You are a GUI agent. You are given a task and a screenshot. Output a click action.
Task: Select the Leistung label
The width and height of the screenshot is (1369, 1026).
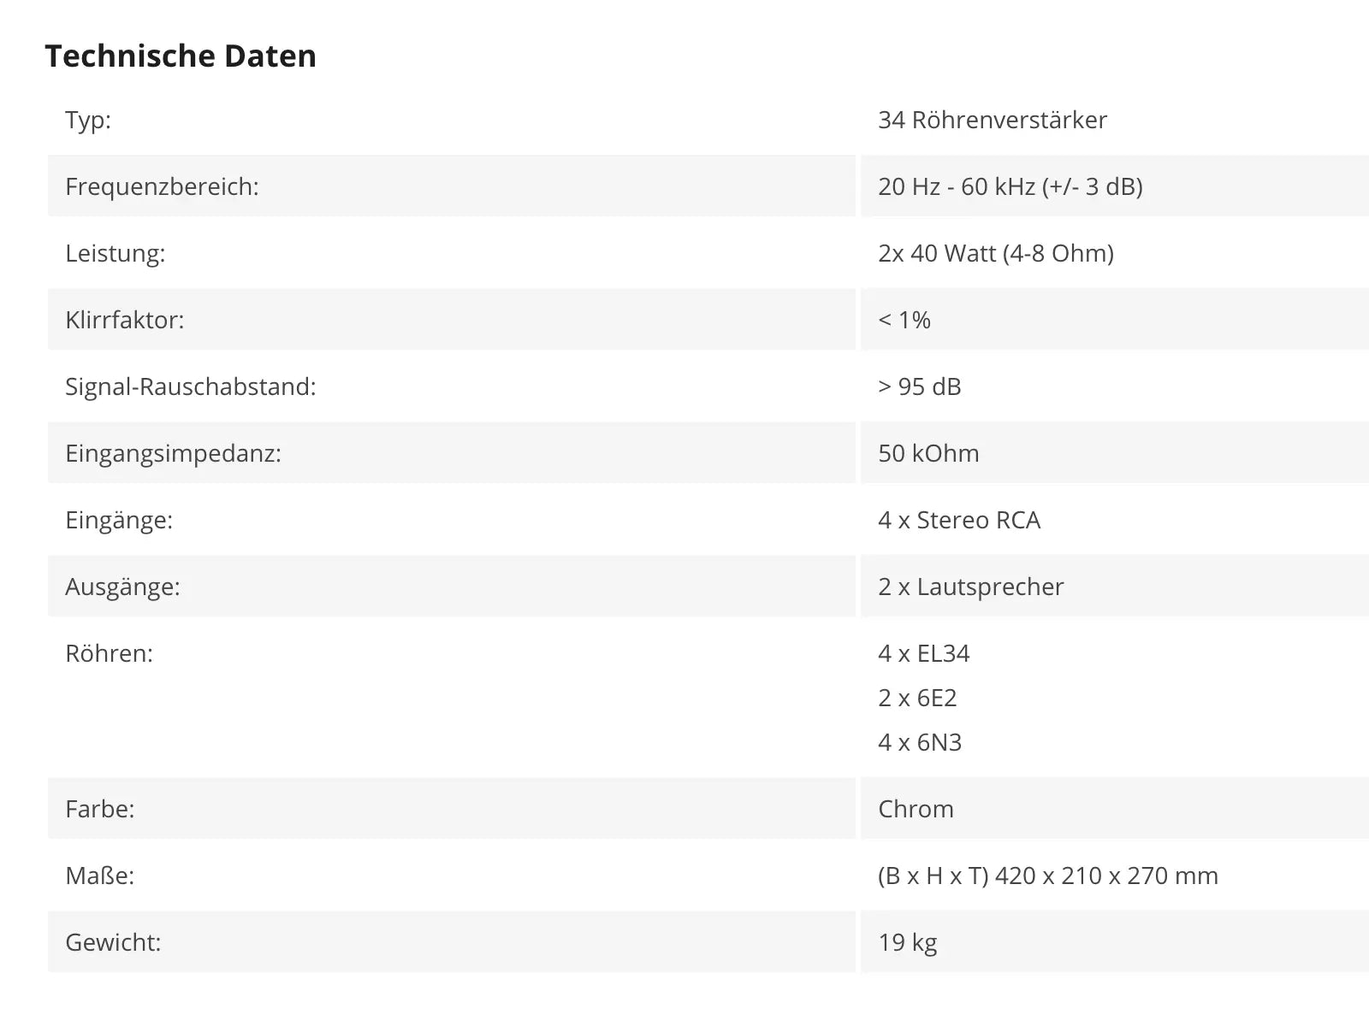pyautogui.click(x=116, y=253)
